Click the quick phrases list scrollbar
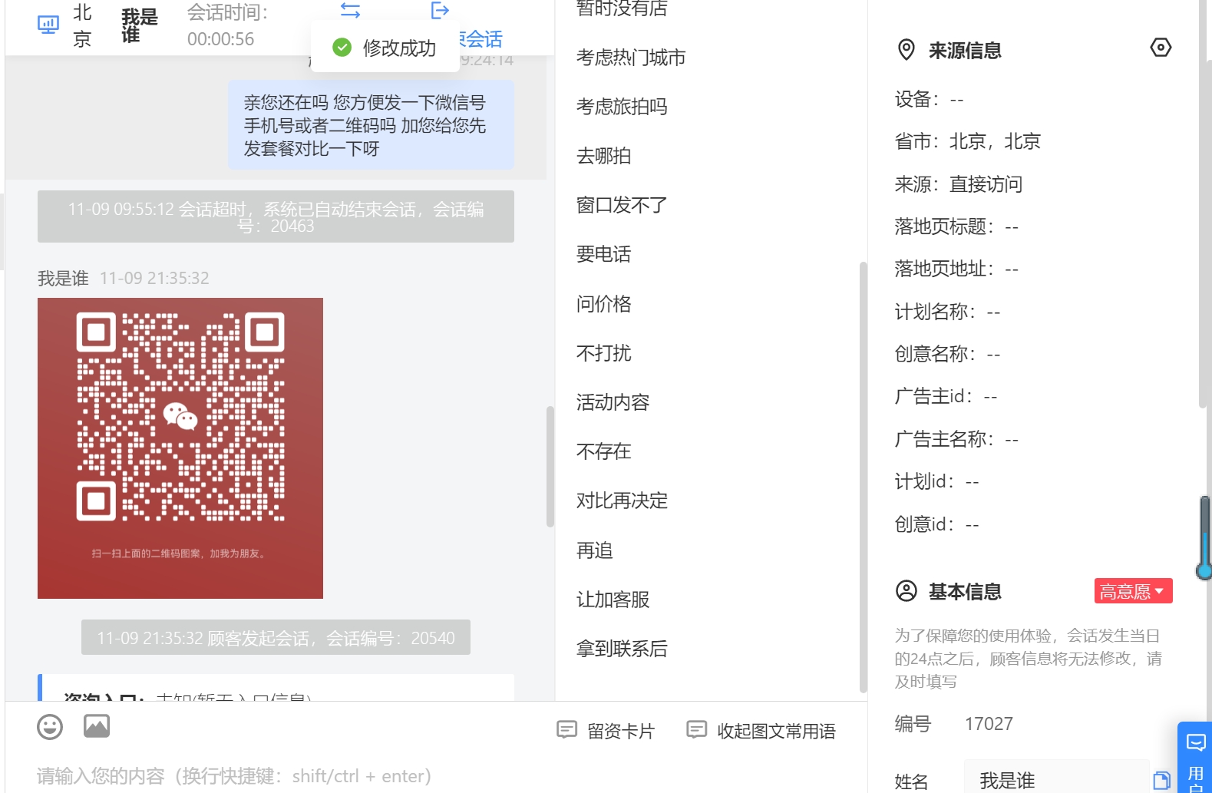The width and height of the screenshot is (1212, 793). (863, 476)
